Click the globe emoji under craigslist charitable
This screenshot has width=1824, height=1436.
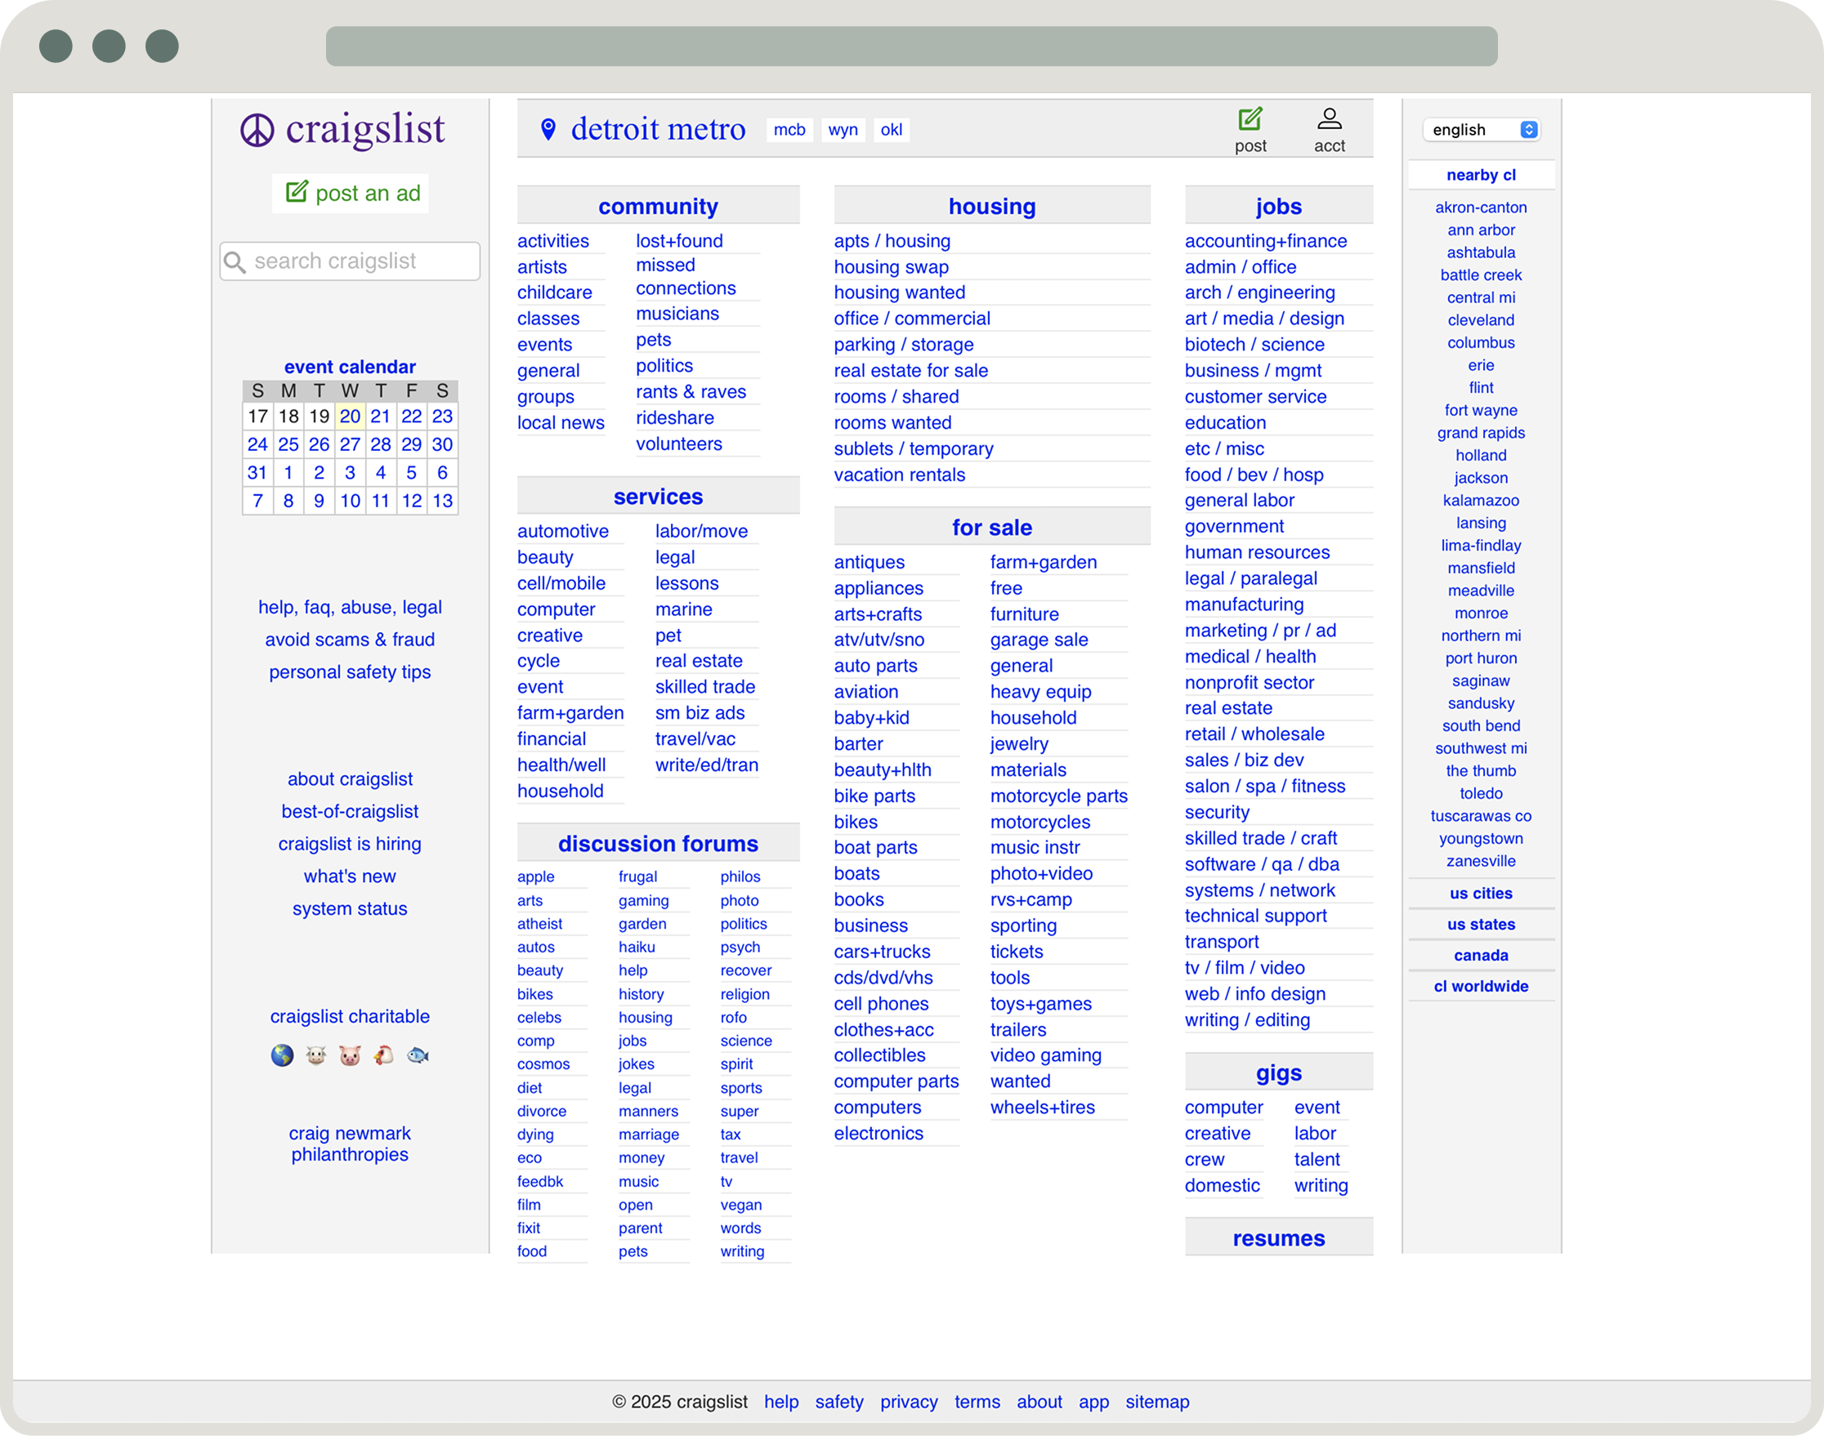click(x=281, y=1056)
